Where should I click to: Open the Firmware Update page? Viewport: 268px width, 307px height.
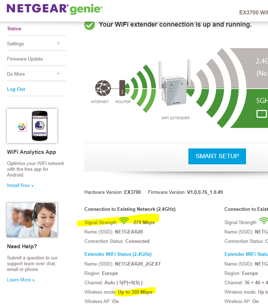(25, 59)
